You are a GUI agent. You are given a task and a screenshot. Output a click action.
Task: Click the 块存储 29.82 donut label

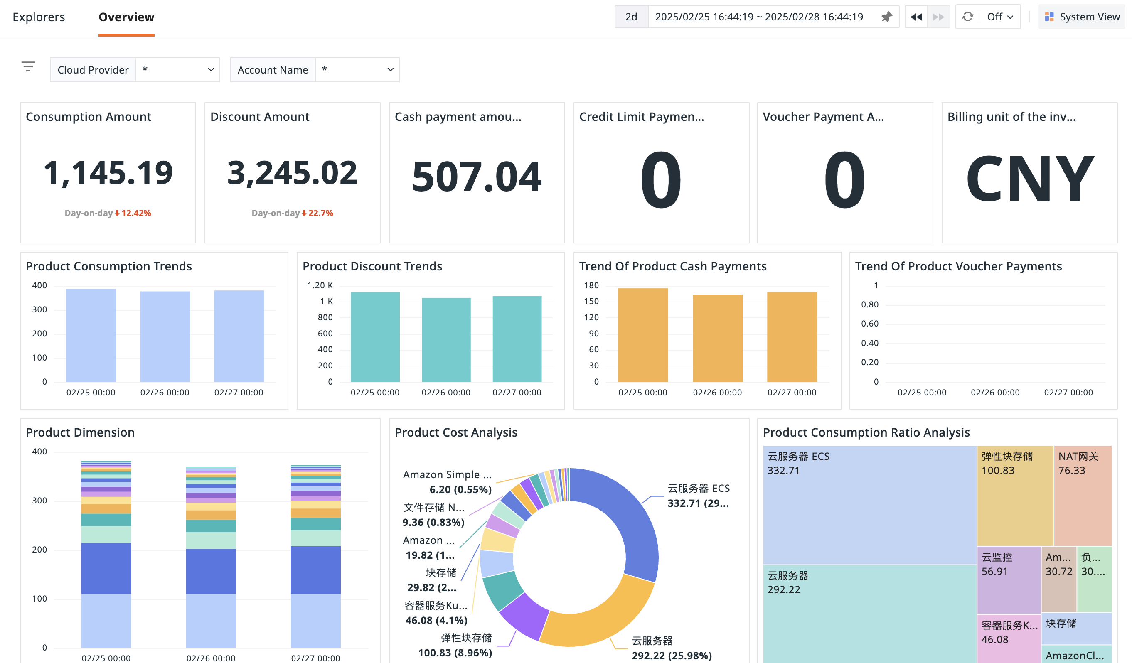(x=432, y=580)
